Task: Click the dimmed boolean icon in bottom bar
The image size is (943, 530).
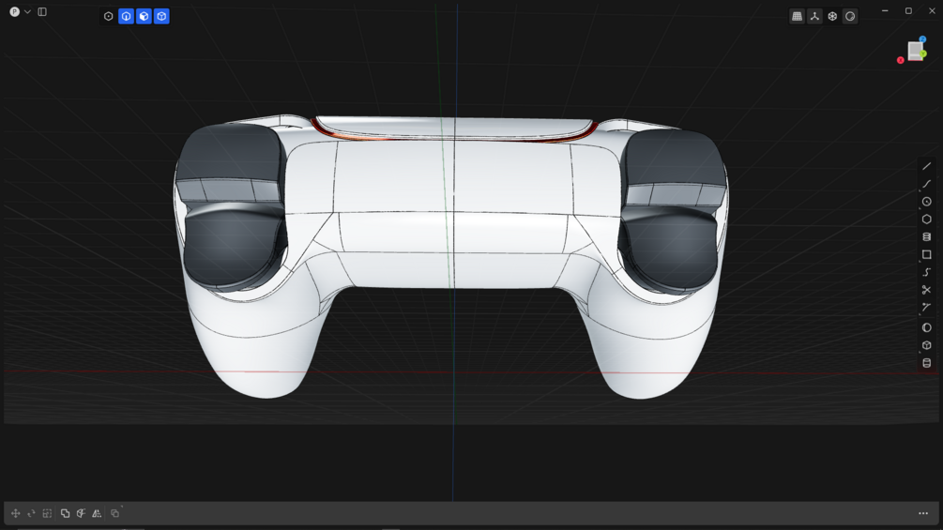Action: coord(114,513)
